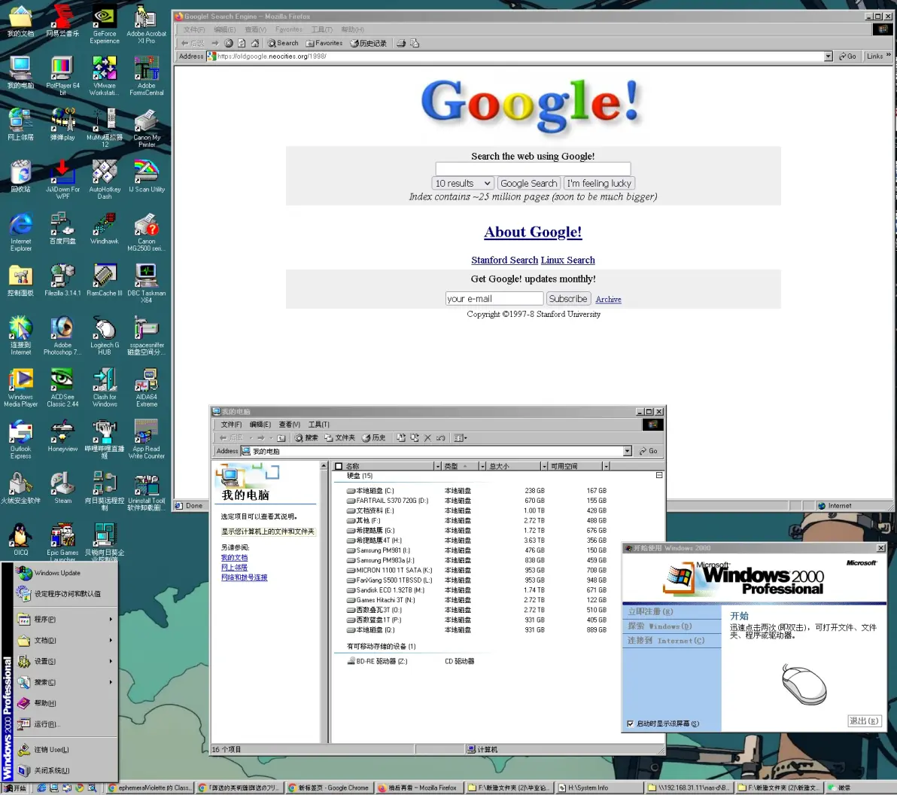Select the ACDSee Classic 2.44 desktop icon
Image resolution: width=897 pixels, height=795 pixels.
tap(62, 388)
